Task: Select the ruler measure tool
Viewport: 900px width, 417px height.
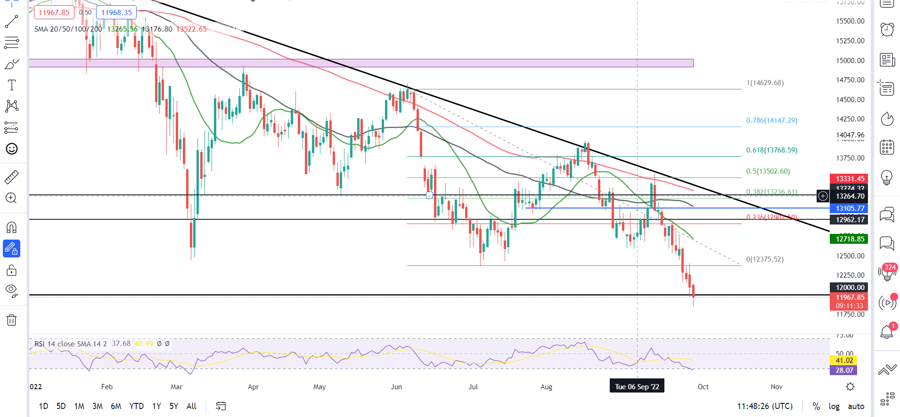Action: pos(12,177)
